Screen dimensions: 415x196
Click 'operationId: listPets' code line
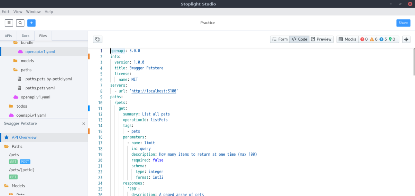pos(145,120)
